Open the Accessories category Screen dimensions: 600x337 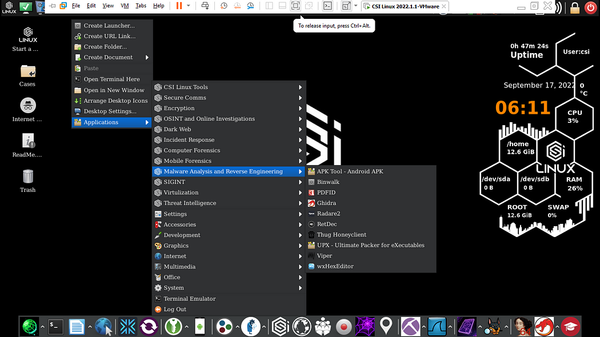[229, 224]
